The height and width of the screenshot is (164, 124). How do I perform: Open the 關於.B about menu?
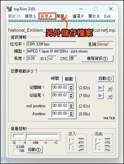tap(94, 16)
